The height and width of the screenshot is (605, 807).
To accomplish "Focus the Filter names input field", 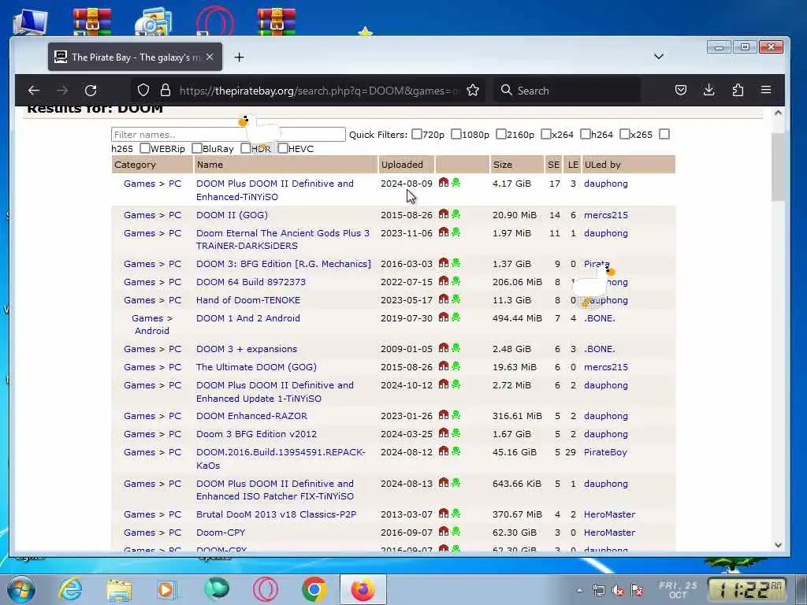I will [228, 134].
